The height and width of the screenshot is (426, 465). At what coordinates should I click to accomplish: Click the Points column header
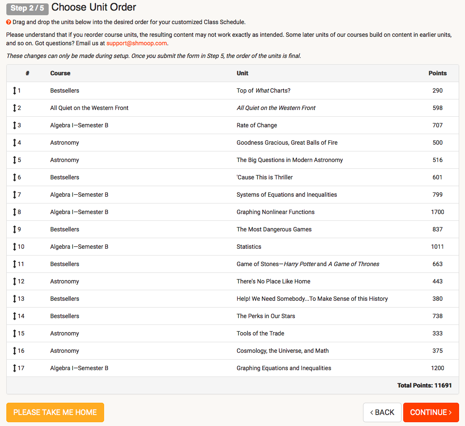[437, 73]
